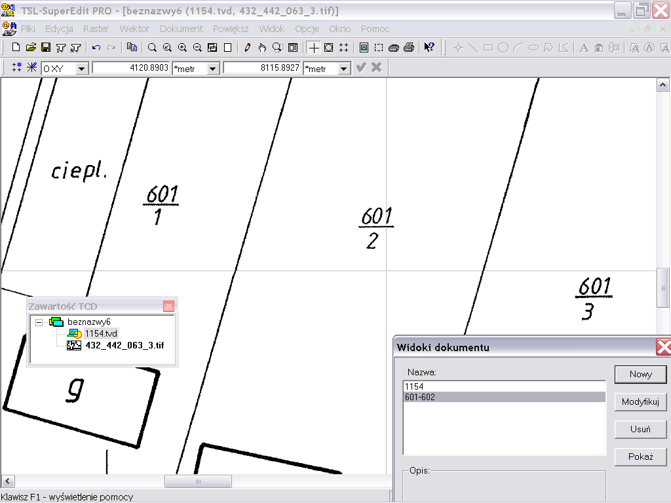Select the 1154 view in the list
This screenshot has height=503, width=671.
414,386
